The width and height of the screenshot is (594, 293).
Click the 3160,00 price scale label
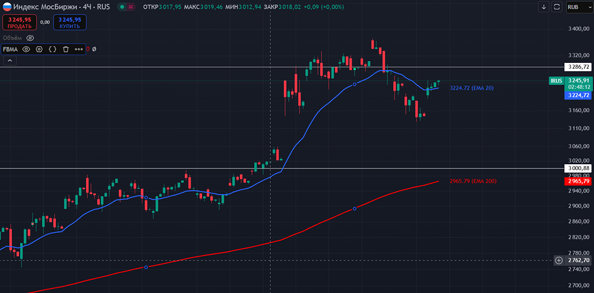[580, 111]
